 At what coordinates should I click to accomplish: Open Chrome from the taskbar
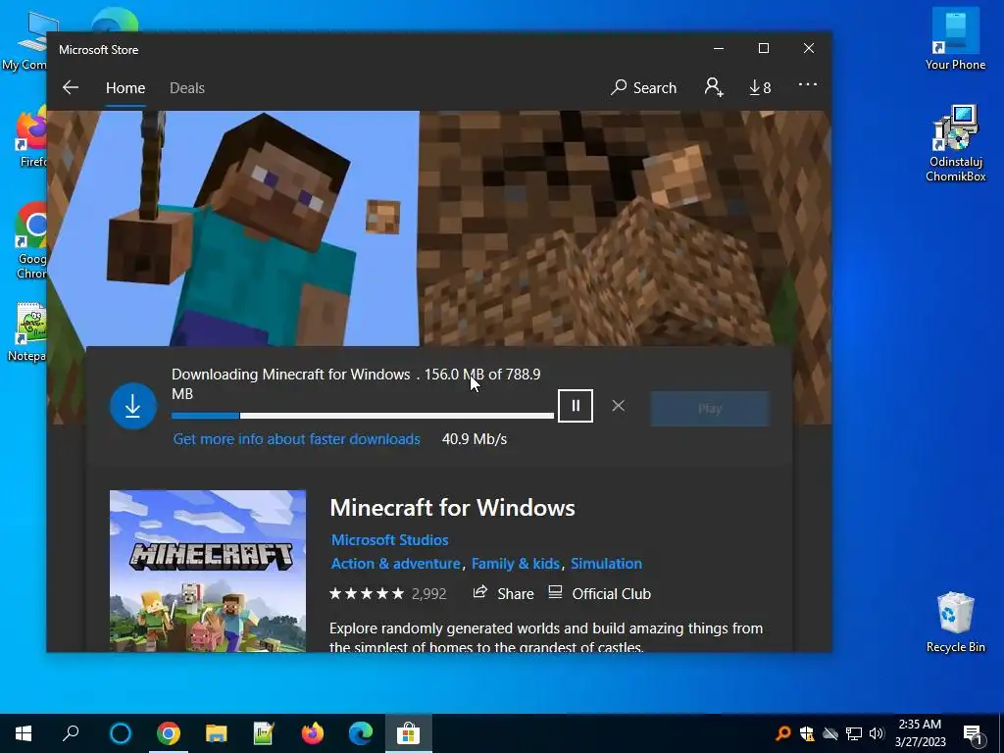pos(169,733)
